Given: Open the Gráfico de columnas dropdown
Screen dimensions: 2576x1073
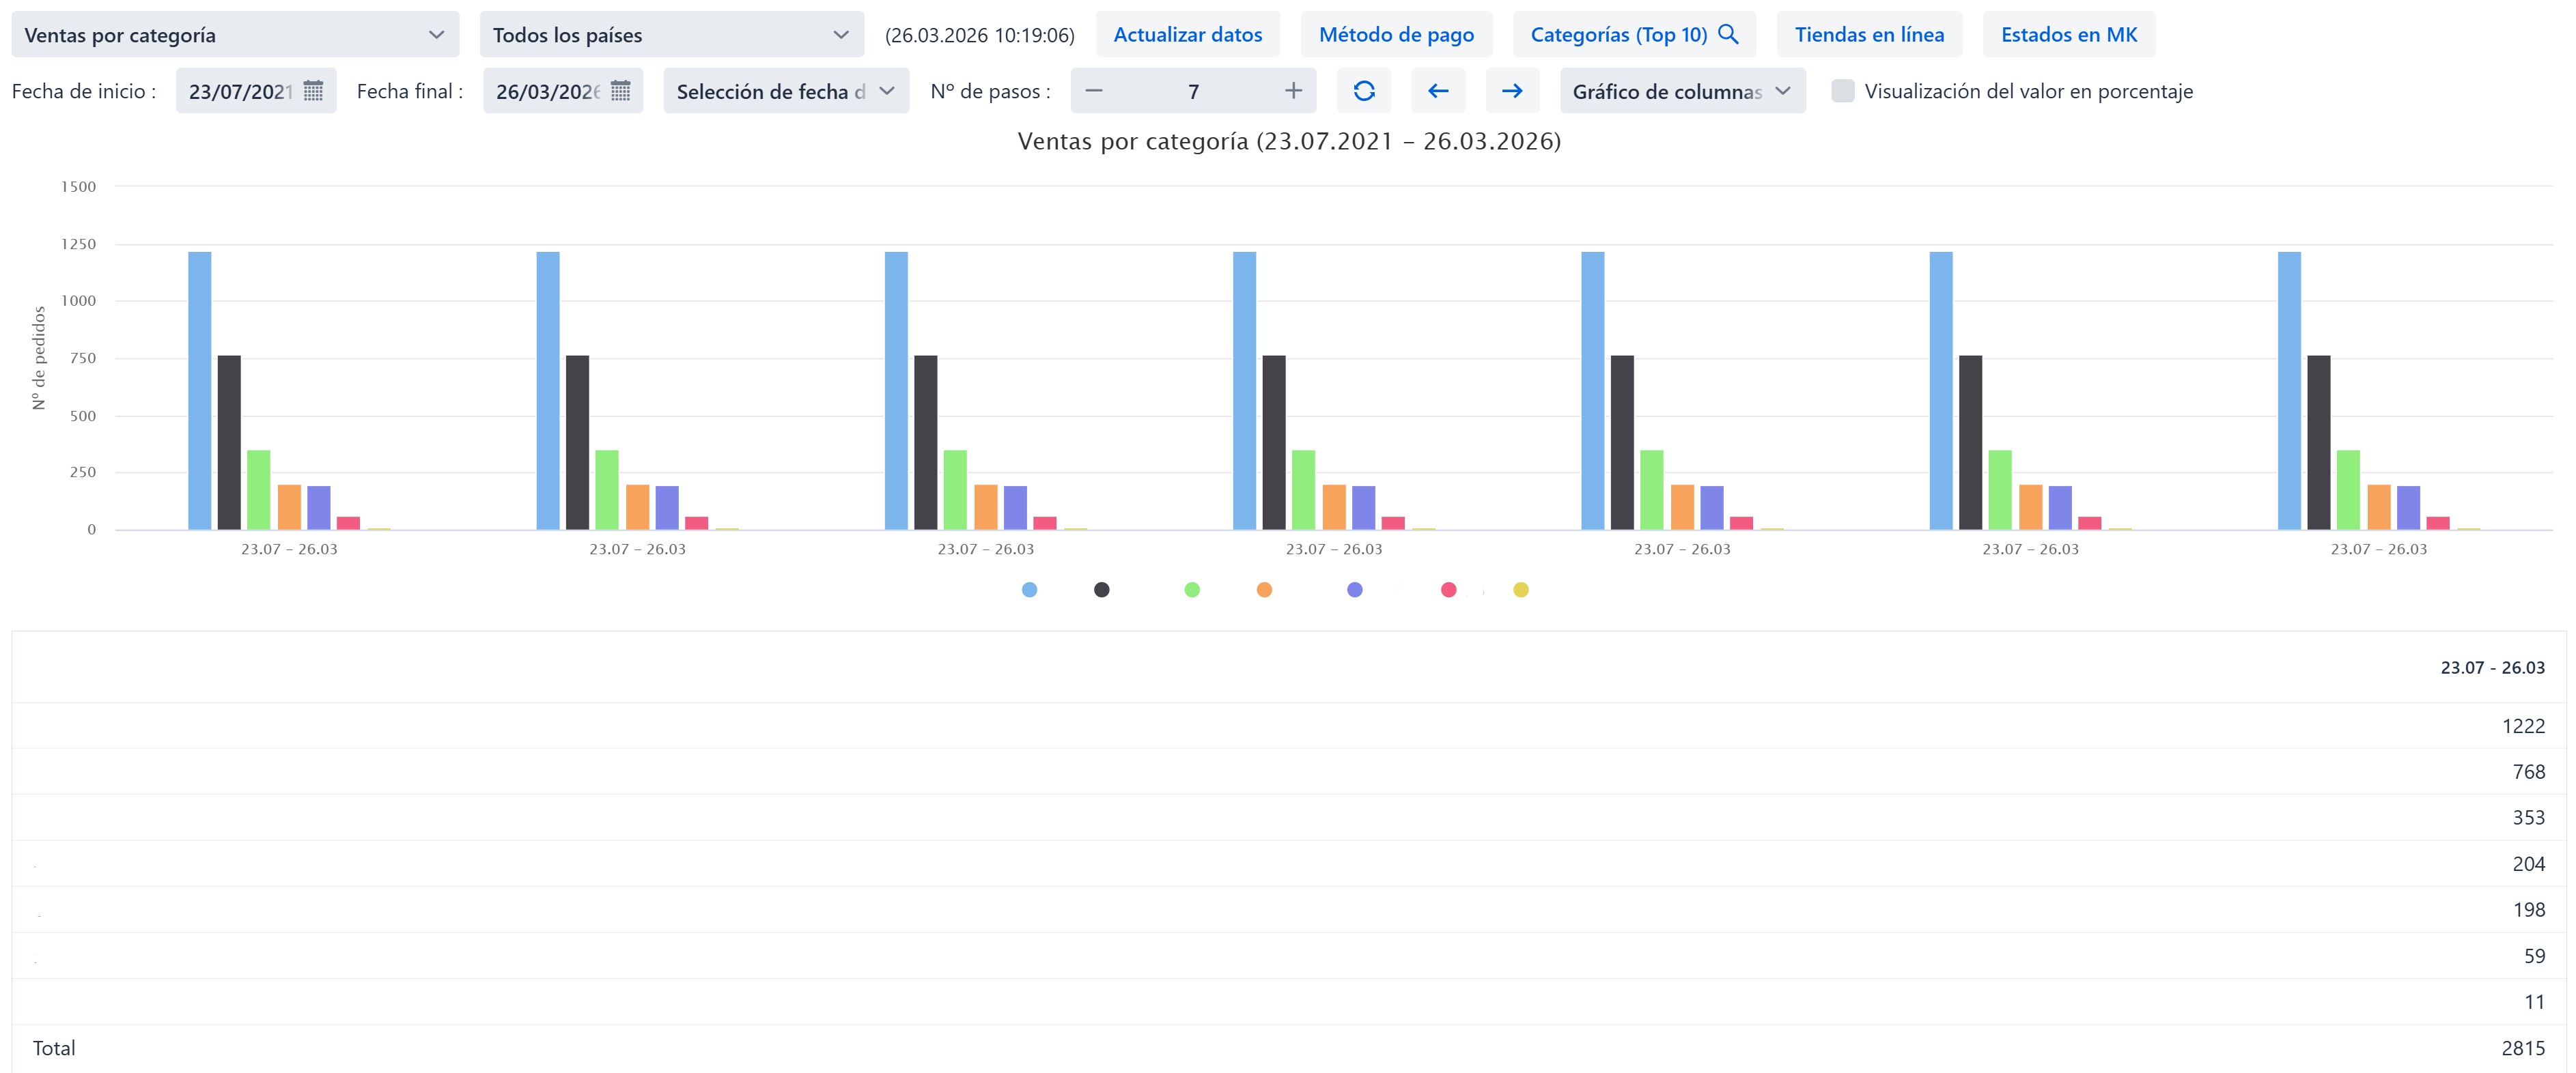Looking at the screenshot, I should click(x=1682, y=91).
